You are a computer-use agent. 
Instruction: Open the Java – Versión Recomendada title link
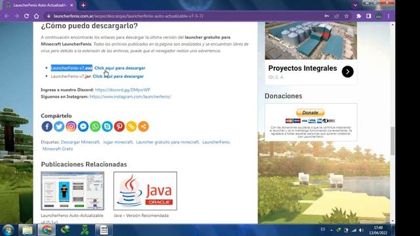point(141,216)
